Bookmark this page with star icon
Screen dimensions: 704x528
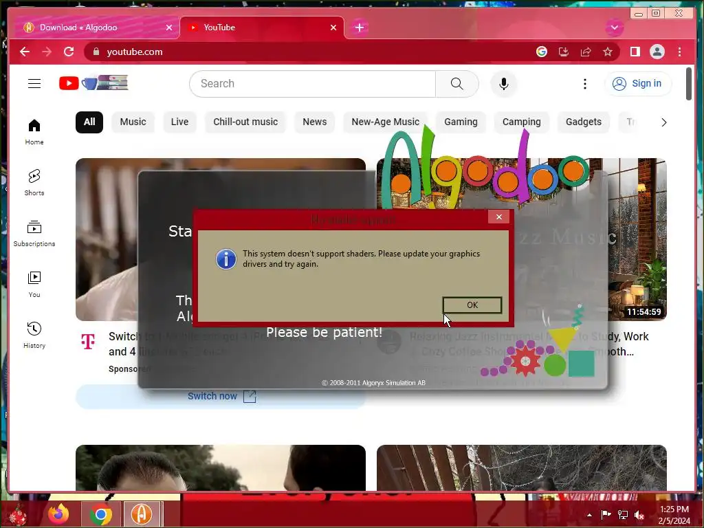coord(608,52)
